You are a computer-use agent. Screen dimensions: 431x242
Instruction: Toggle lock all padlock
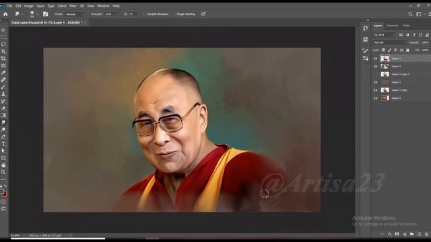(x=407, y=50)
